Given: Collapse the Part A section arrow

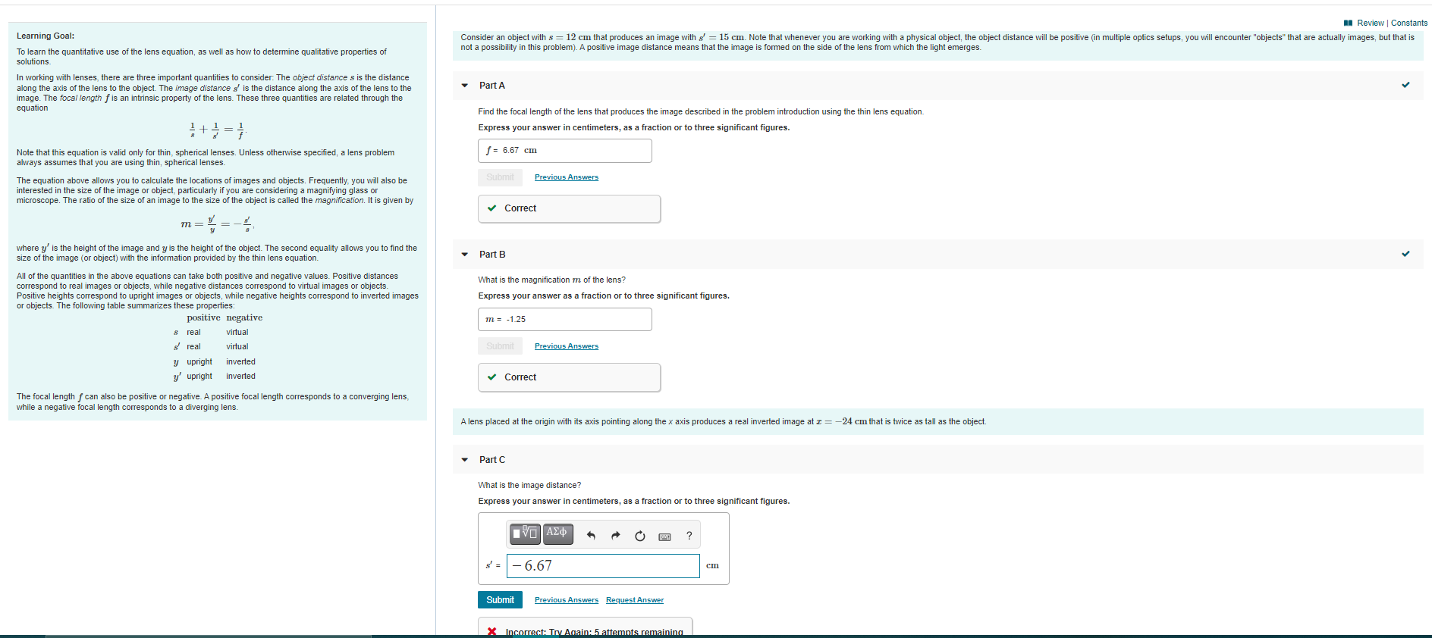Looking at the screenshot, I should [x=465, y=86].
